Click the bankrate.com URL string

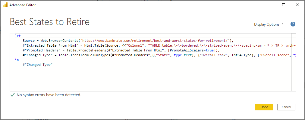click(x=155, y=41)
